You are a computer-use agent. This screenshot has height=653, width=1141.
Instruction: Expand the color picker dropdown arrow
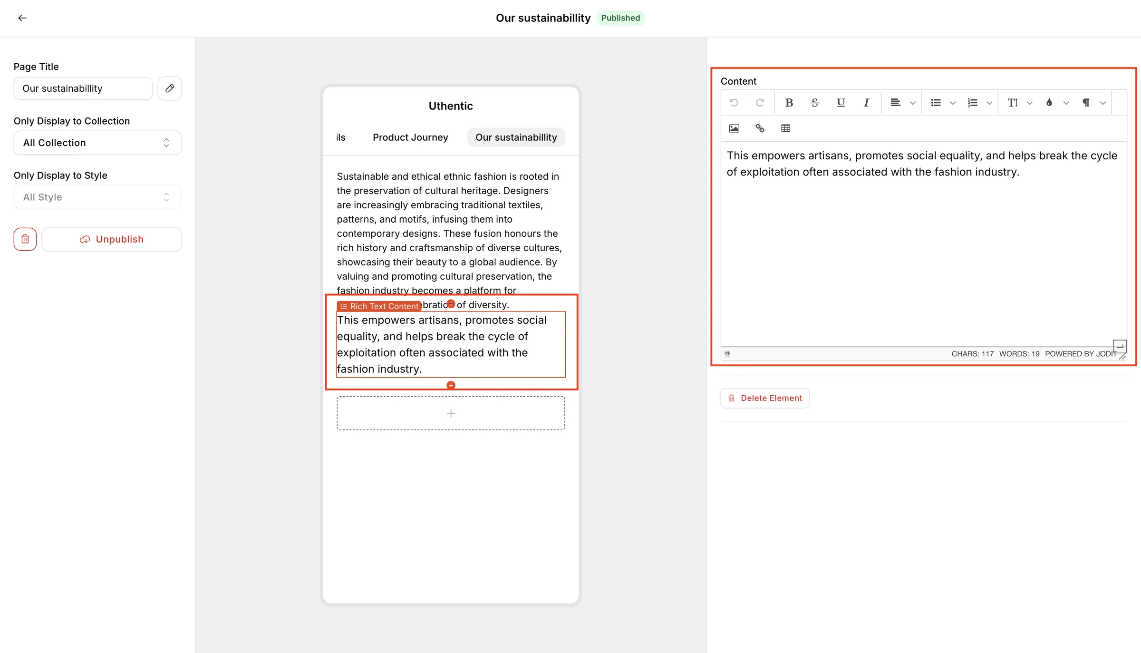1066,103
